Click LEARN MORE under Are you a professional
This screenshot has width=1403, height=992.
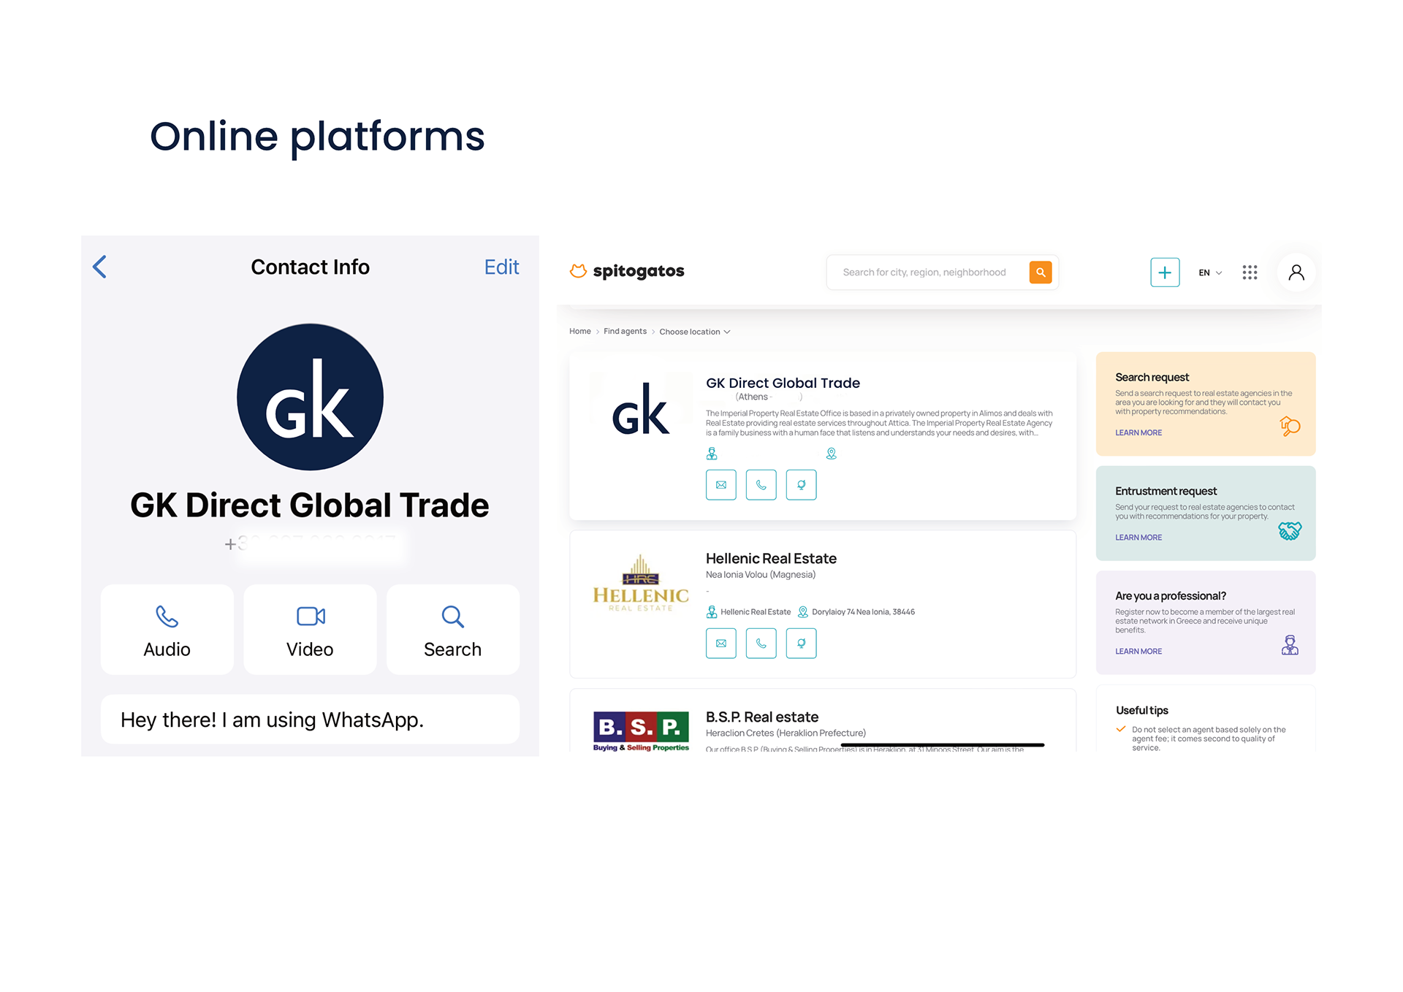(x=1138, y=652)
